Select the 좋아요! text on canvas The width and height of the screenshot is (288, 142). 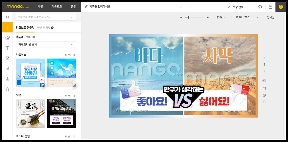pyautogui.click(x=152, y=102)
